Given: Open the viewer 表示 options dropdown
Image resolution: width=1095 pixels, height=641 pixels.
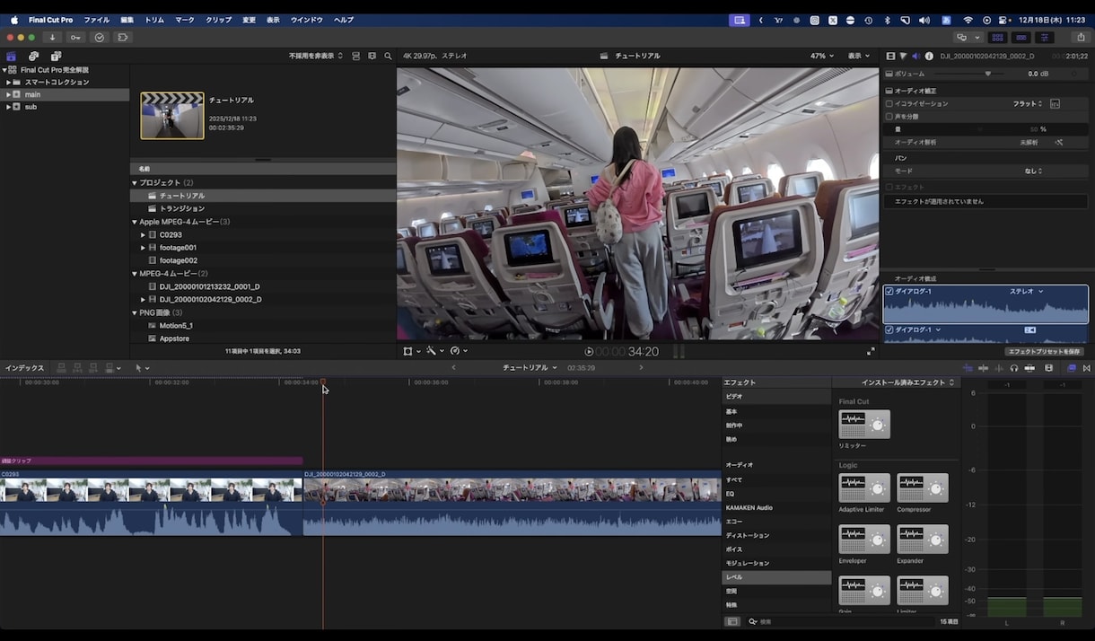Looking at the screenshot, I should click(859, 56).
